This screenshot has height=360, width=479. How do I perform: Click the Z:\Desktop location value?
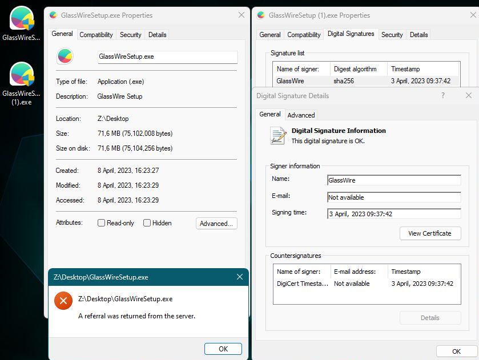click(113, 119)
